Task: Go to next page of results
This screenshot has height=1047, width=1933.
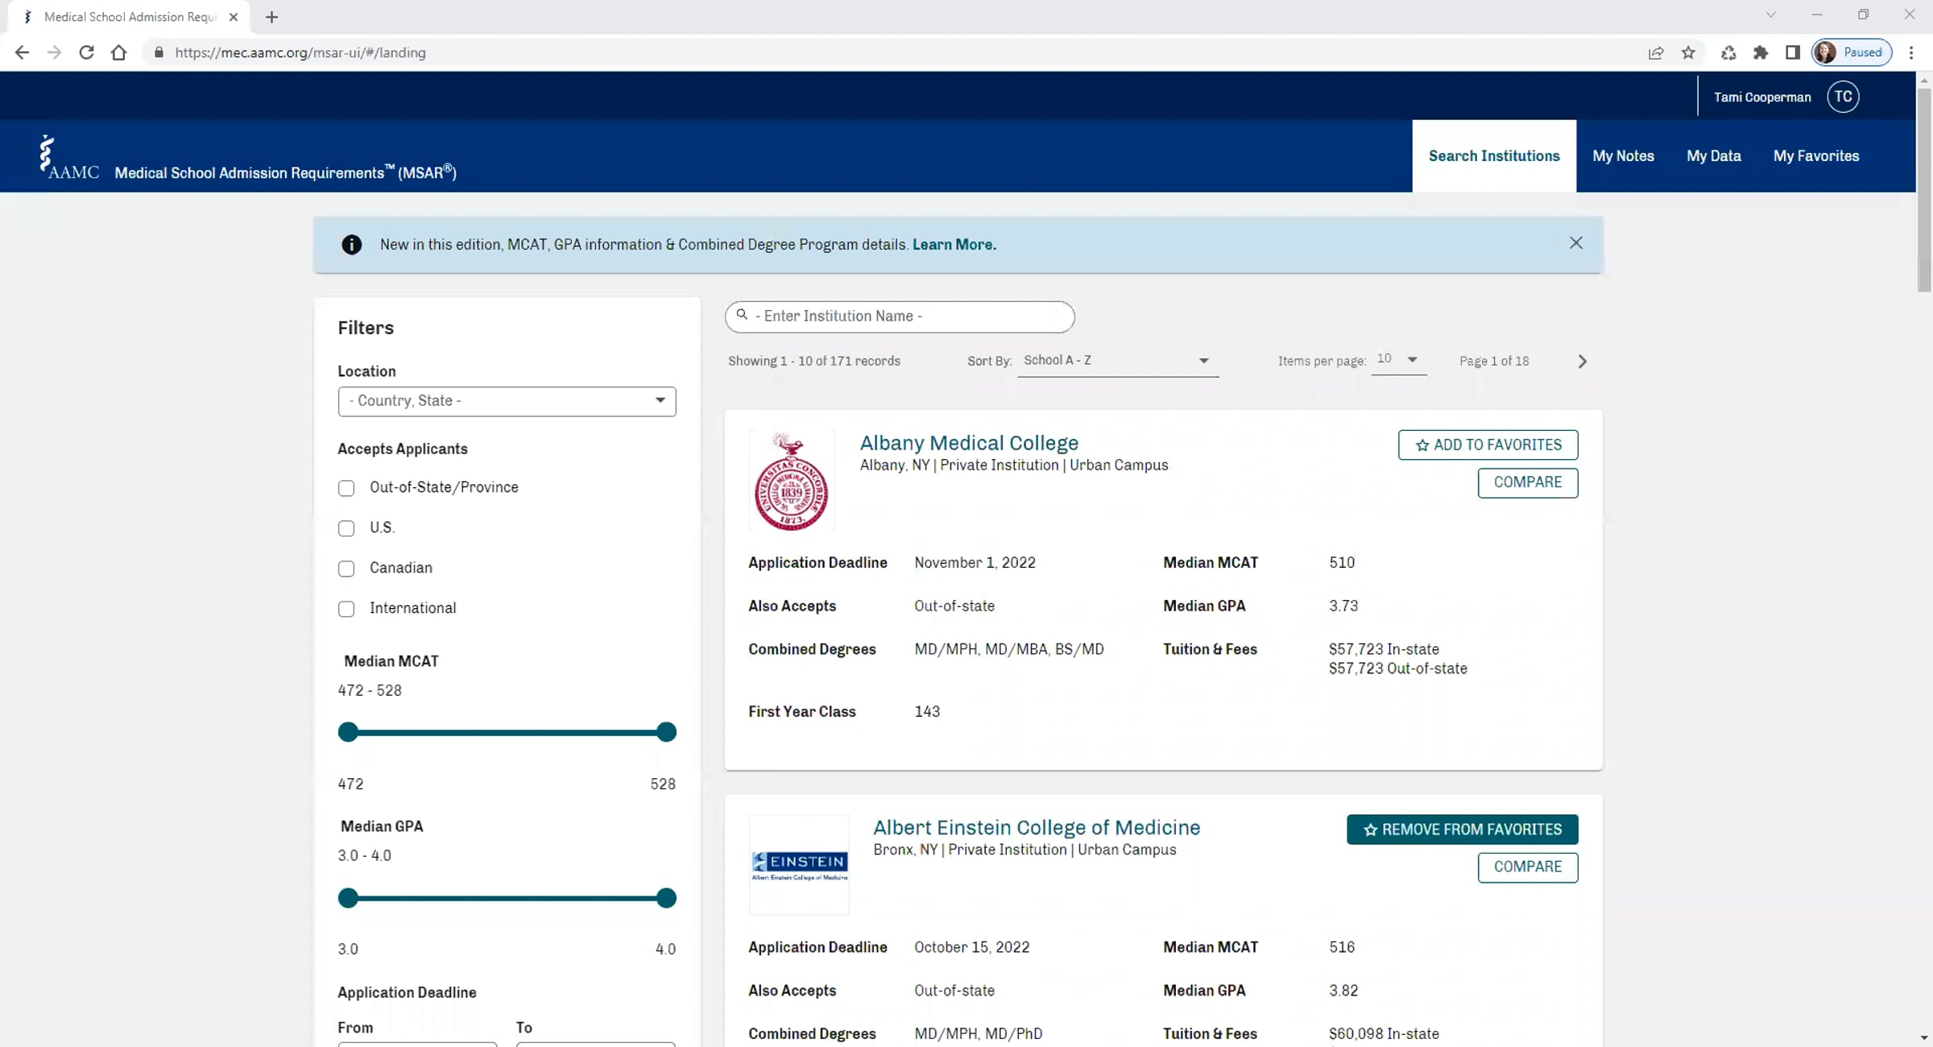Action: [x=1582, y=362]
